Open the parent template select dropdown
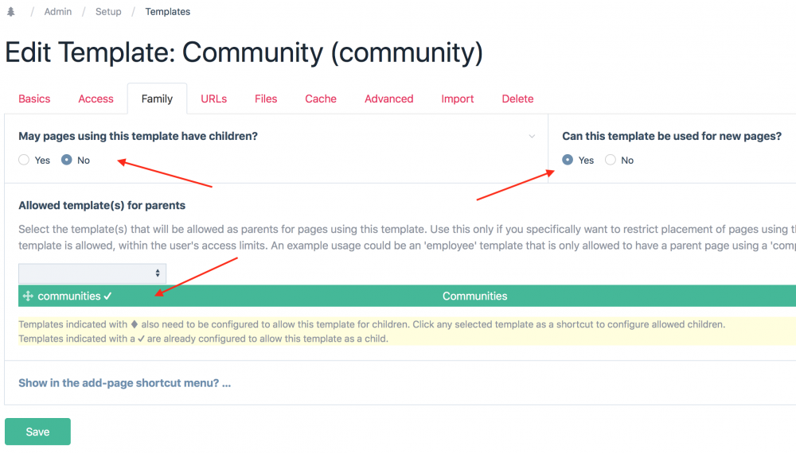796x453 pixels. (x=92, y=273)
